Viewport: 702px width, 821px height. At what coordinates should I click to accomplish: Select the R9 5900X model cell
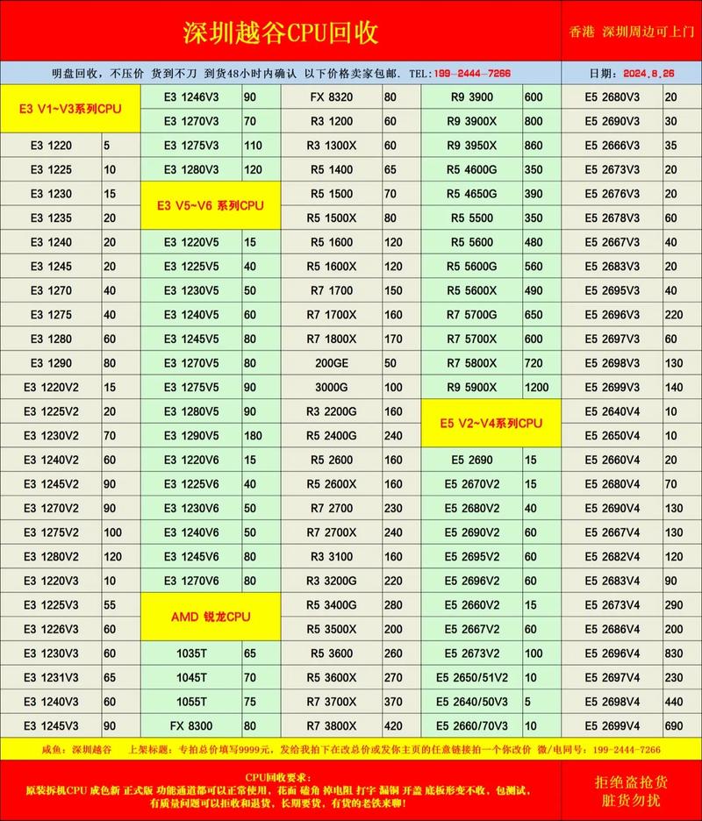click(x=472, y=387)
